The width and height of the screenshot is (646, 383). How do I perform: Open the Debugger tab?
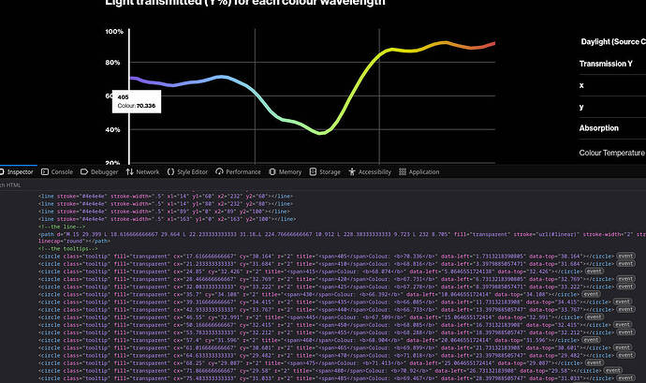pos(99,172)
